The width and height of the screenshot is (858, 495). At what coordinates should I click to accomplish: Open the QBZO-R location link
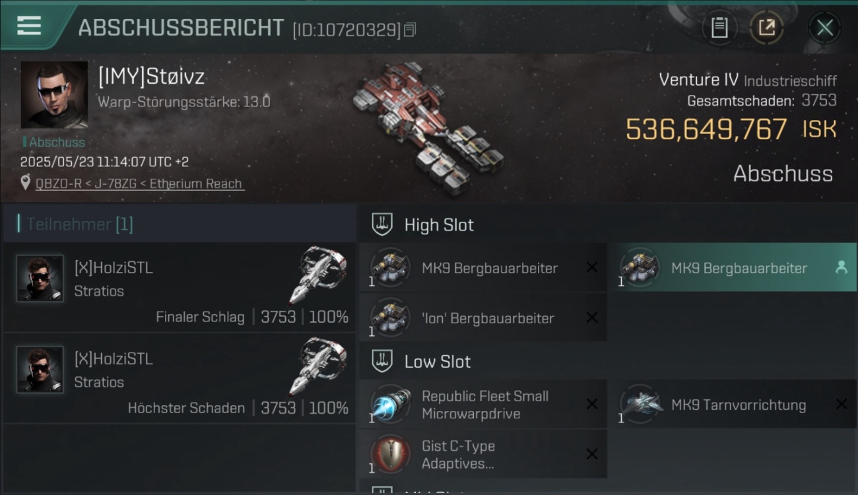pyautogui.click(x=140, y=183)
